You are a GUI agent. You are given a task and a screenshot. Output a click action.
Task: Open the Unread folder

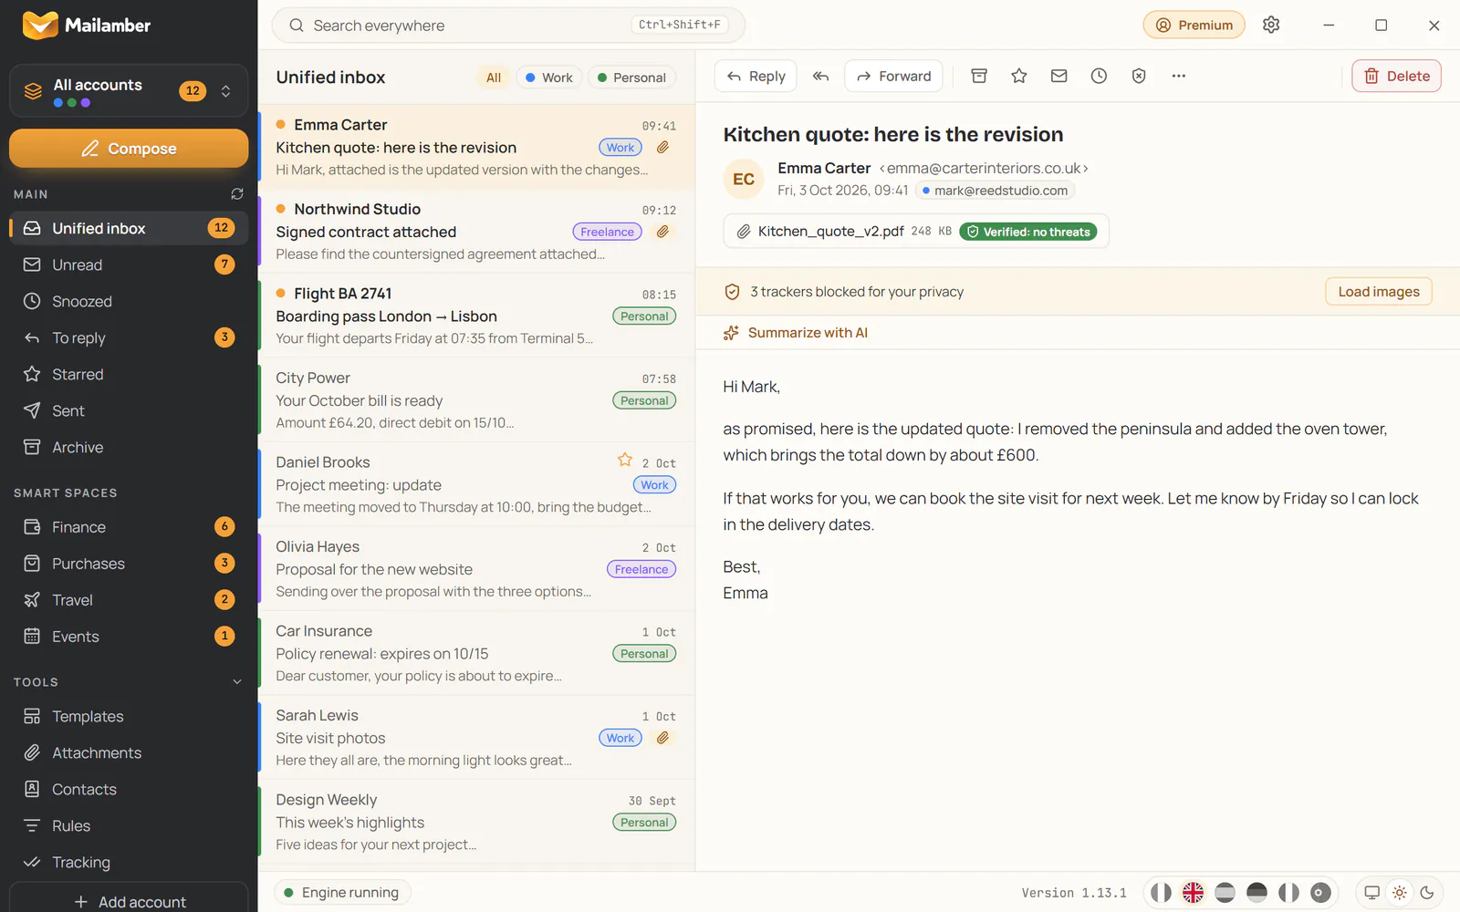(x=129, y=264)
